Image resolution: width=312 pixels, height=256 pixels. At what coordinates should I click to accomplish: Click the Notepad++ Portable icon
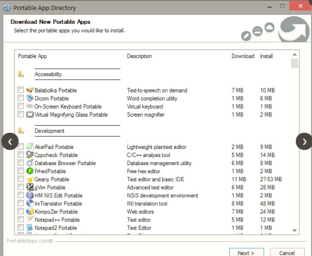[30, 219]
